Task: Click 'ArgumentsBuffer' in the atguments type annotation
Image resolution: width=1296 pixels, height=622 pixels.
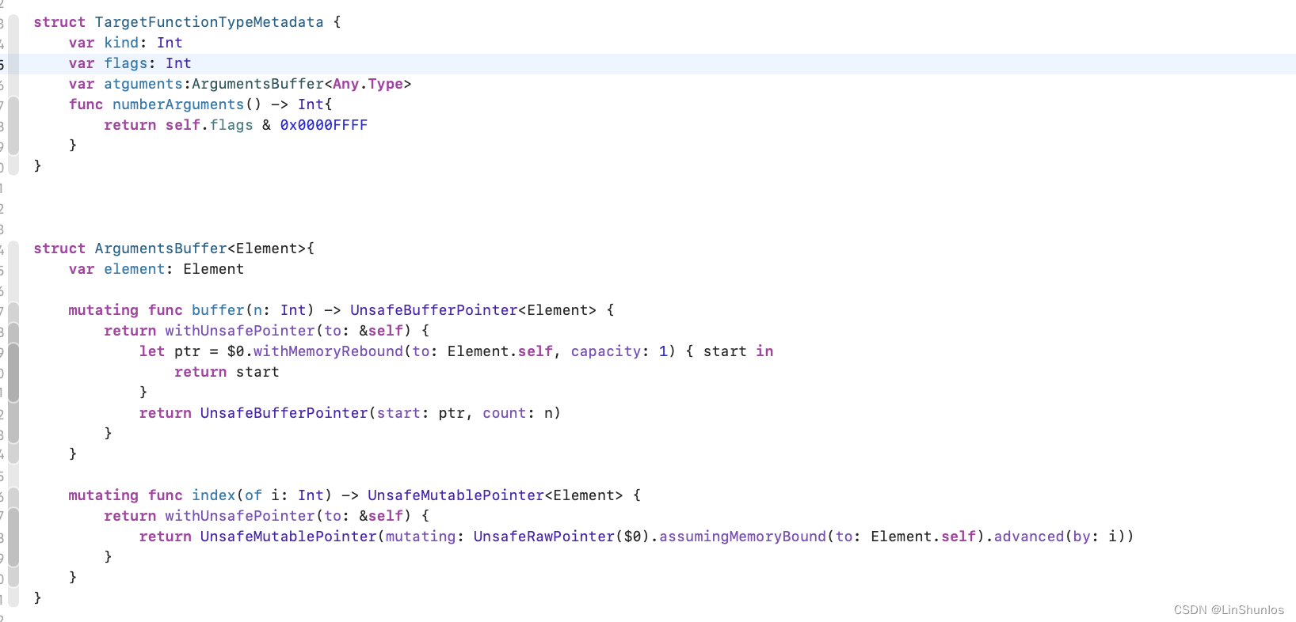Action: pyautogui.click(x=257, y=84)
